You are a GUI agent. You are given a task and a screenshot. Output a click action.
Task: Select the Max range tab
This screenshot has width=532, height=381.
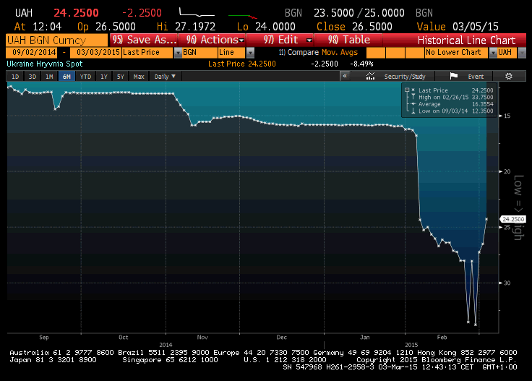coord(139,77)
